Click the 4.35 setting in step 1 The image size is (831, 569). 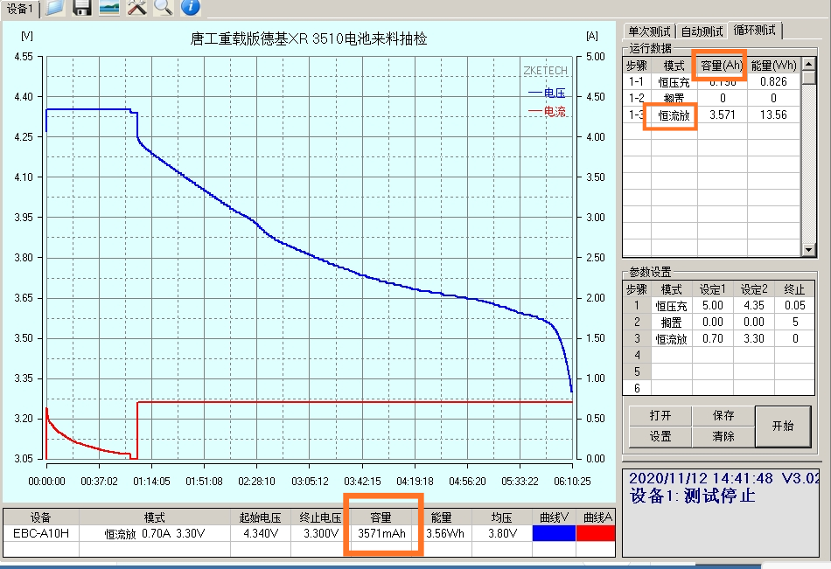pos(754,306)
